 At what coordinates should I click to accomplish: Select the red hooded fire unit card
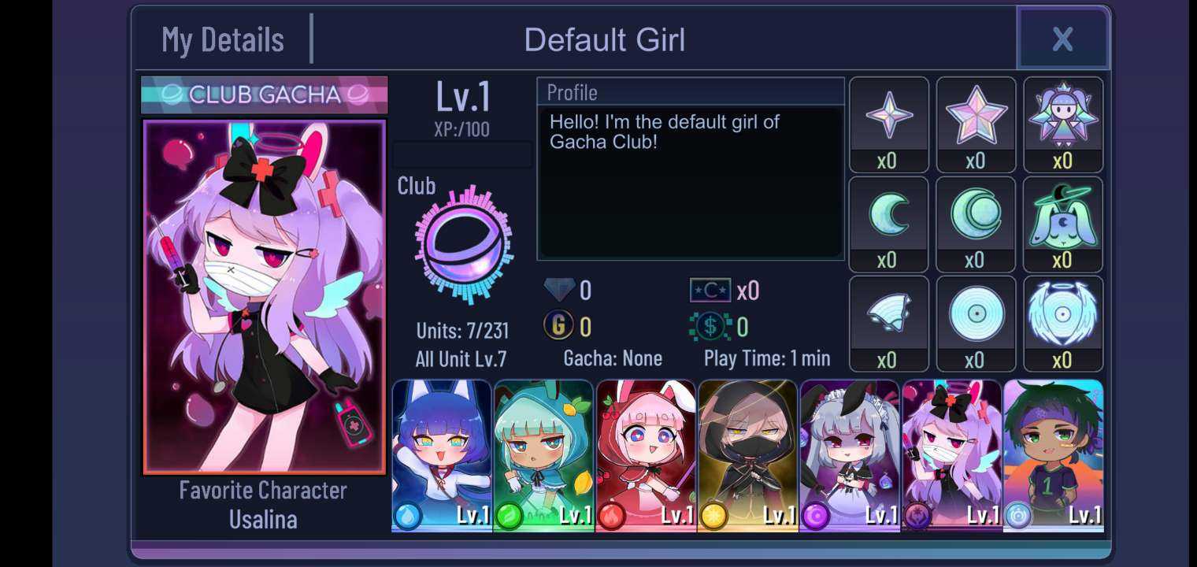[646, 455]
